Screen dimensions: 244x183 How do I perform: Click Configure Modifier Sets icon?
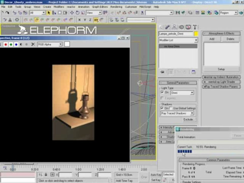coord(194,72)
